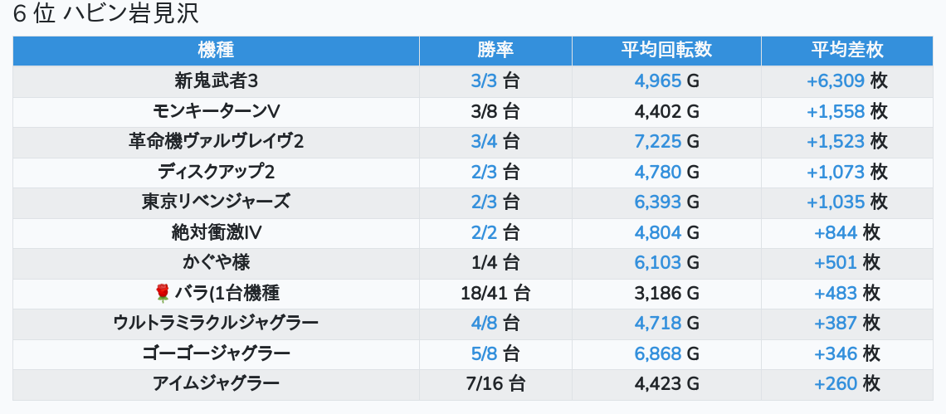
Task: Click the 7/16 台 win rate cell
Action: pyautogui.click(x=495, y=383)
